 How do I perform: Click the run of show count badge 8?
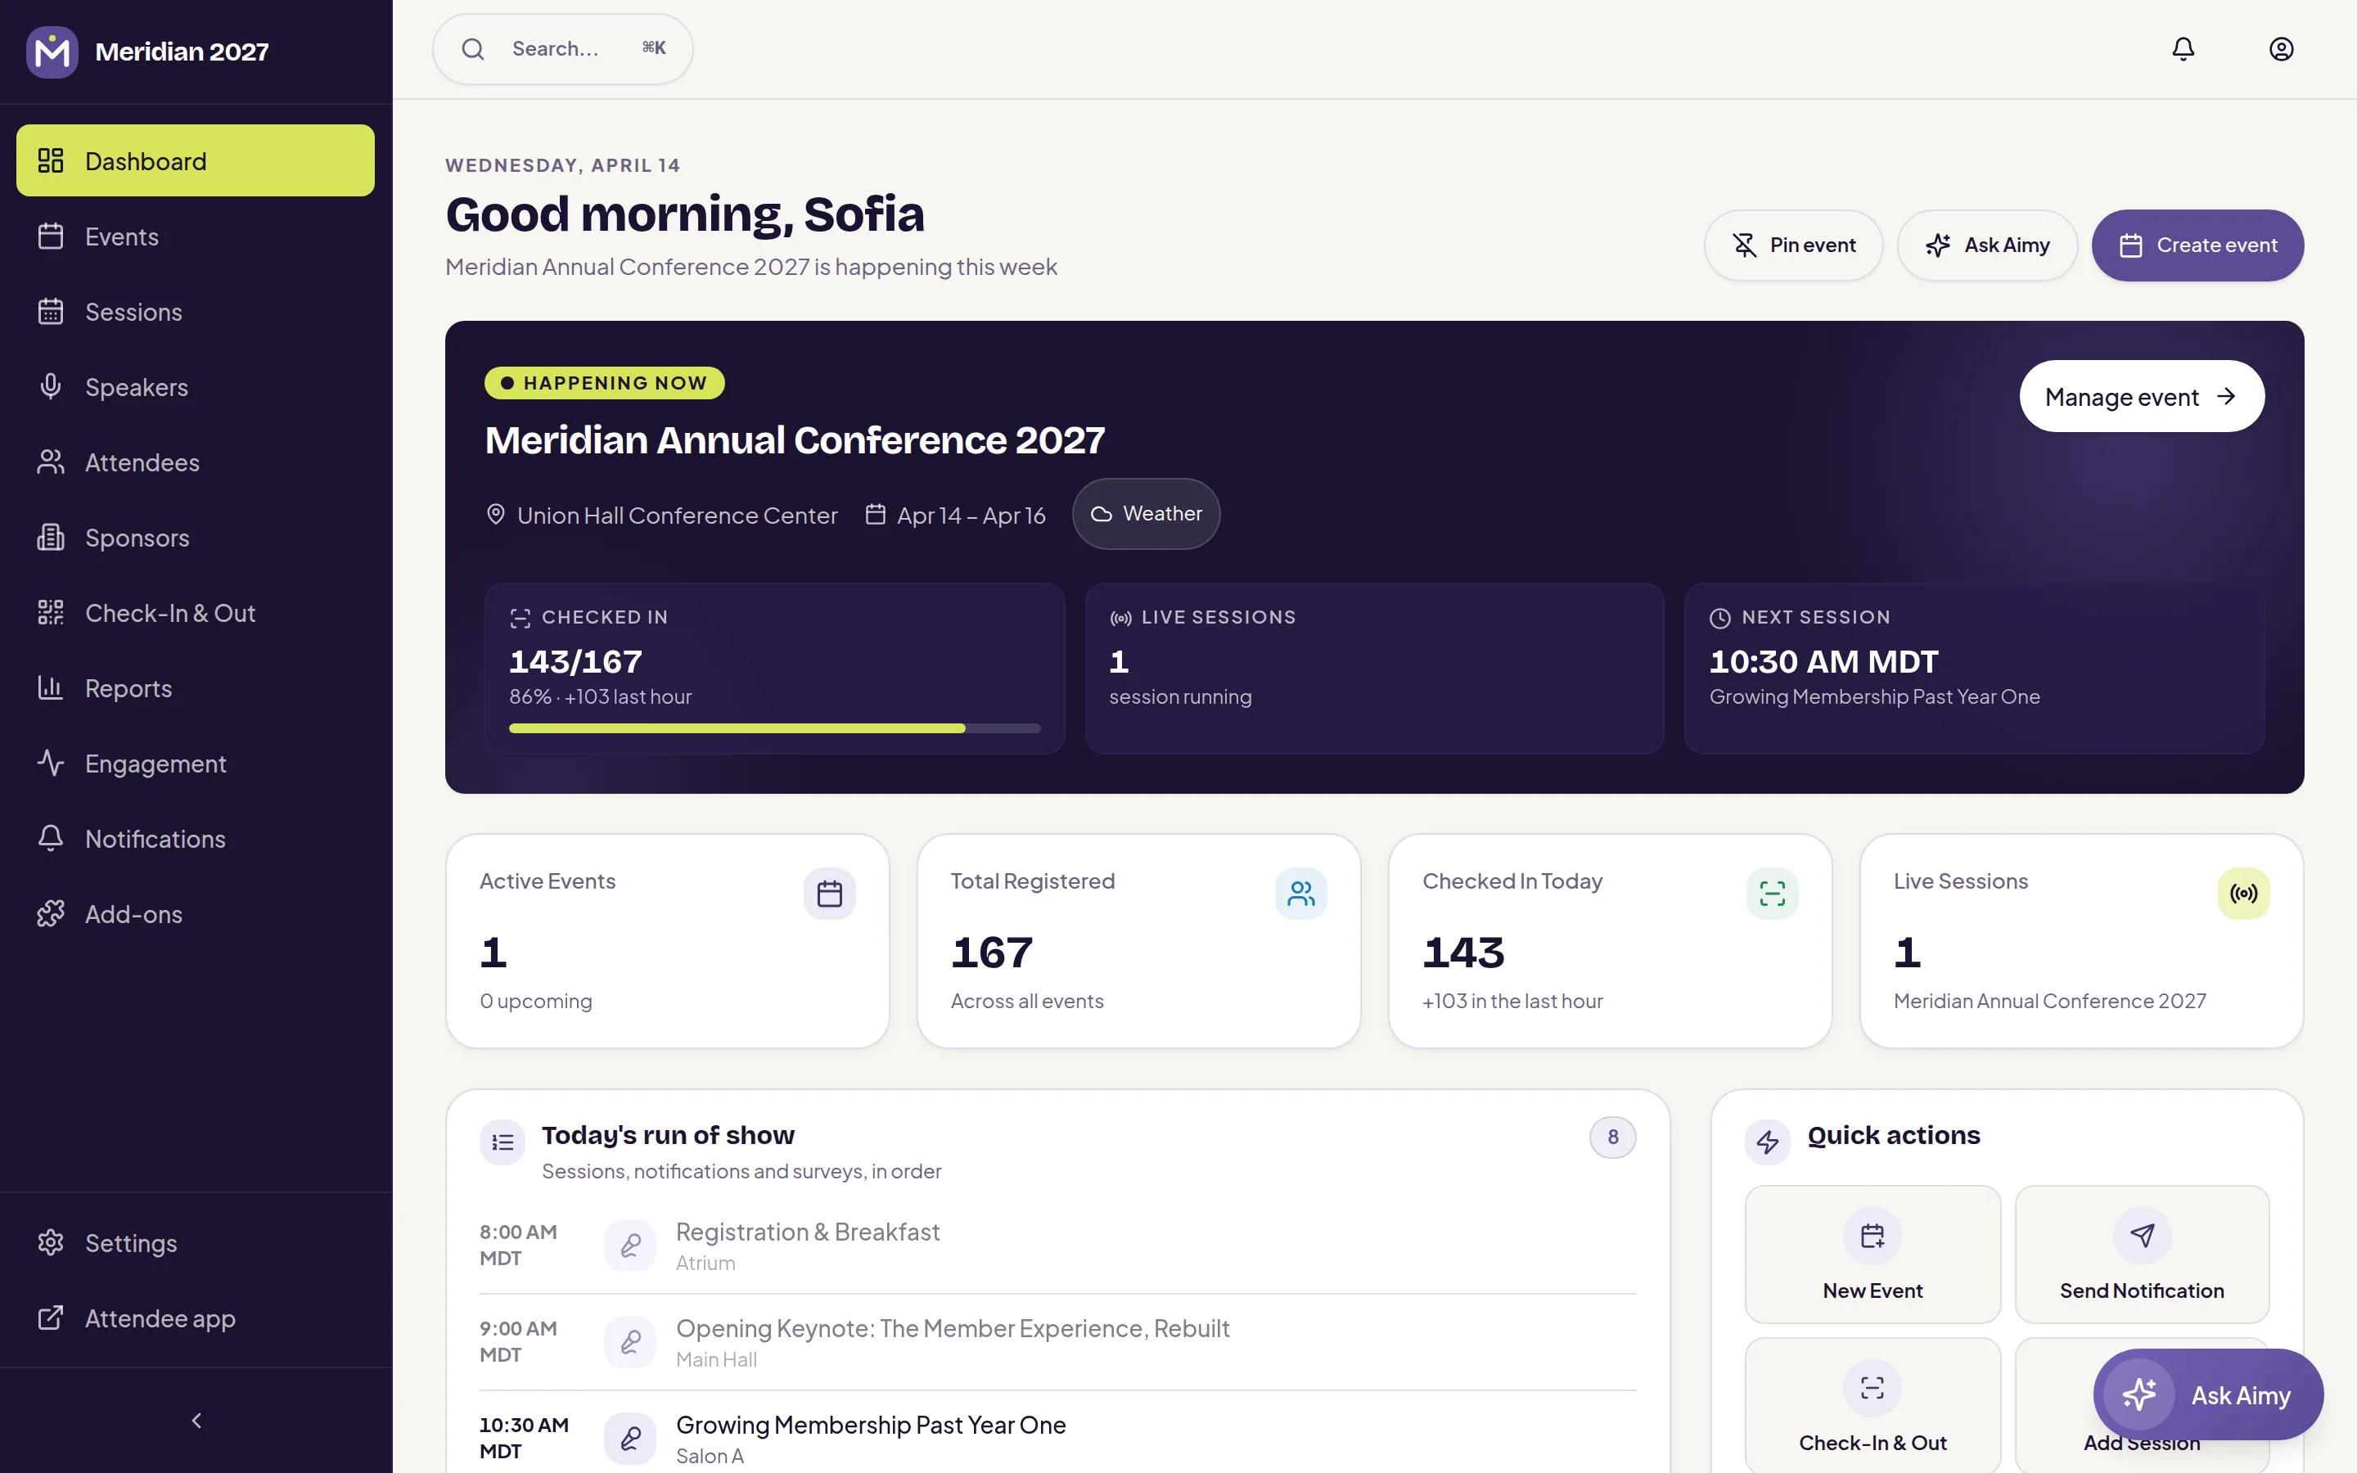click(1613, 1137)
